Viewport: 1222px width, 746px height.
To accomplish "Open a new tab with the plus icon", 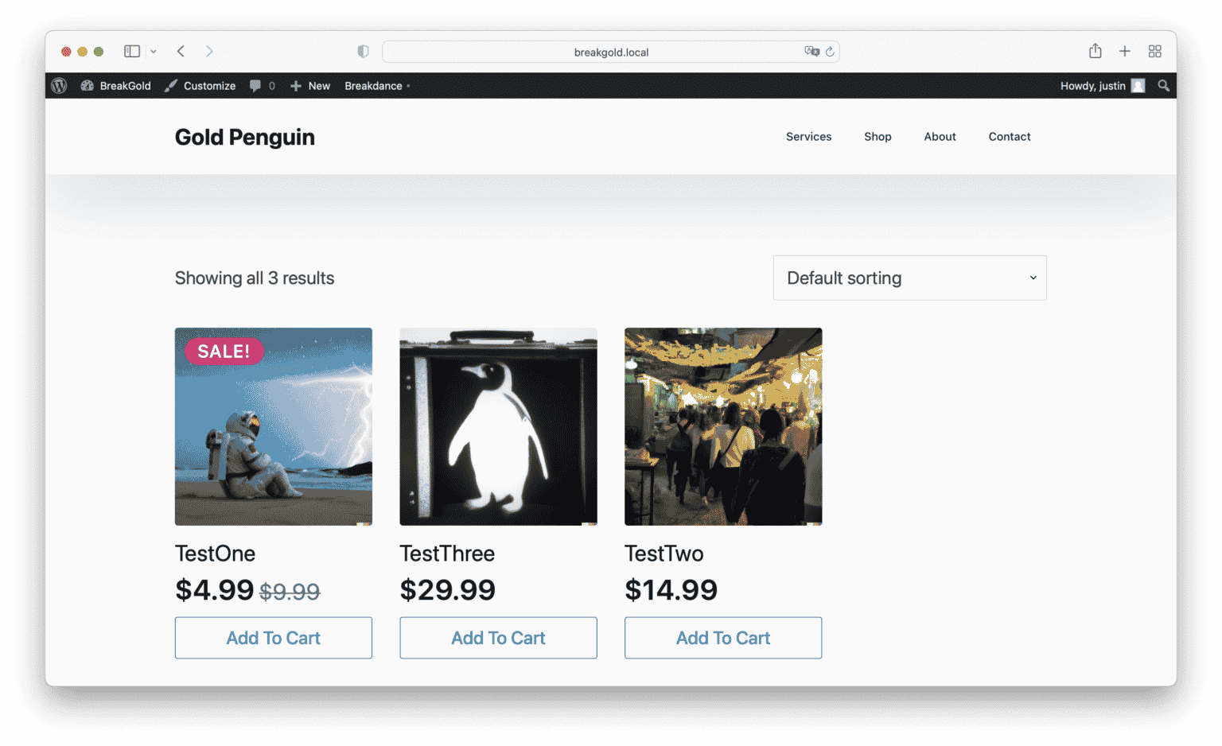I will click(1125, 51).
